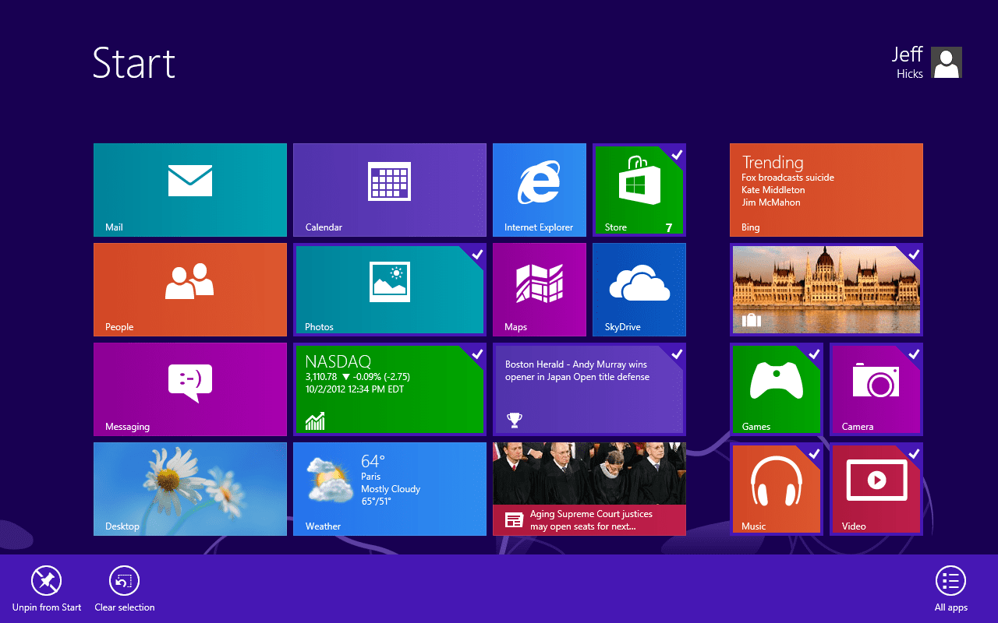Uncheck the Camera tile checkmark
The width and height of the screenshot is (998, 623).
click(x=914, y=354)
